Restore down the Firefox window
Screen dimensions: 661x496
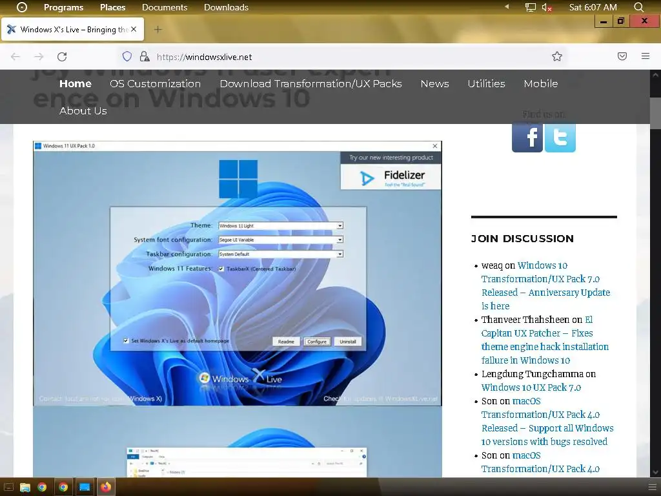click(x=620, y=21)
